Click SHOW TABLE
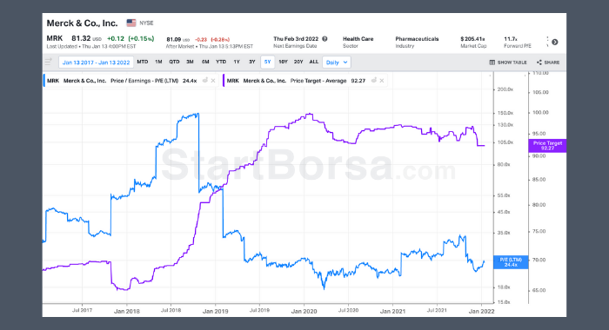The width and height of the screenshot is (609, 330). coord(508,63)
